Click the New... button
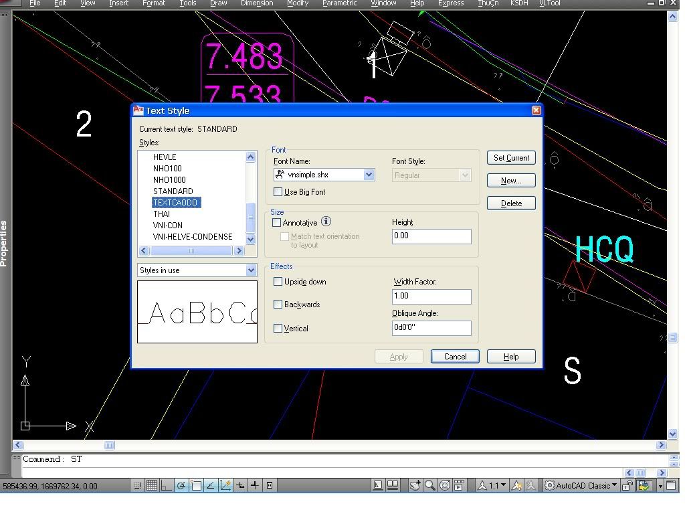 (511, 181)
